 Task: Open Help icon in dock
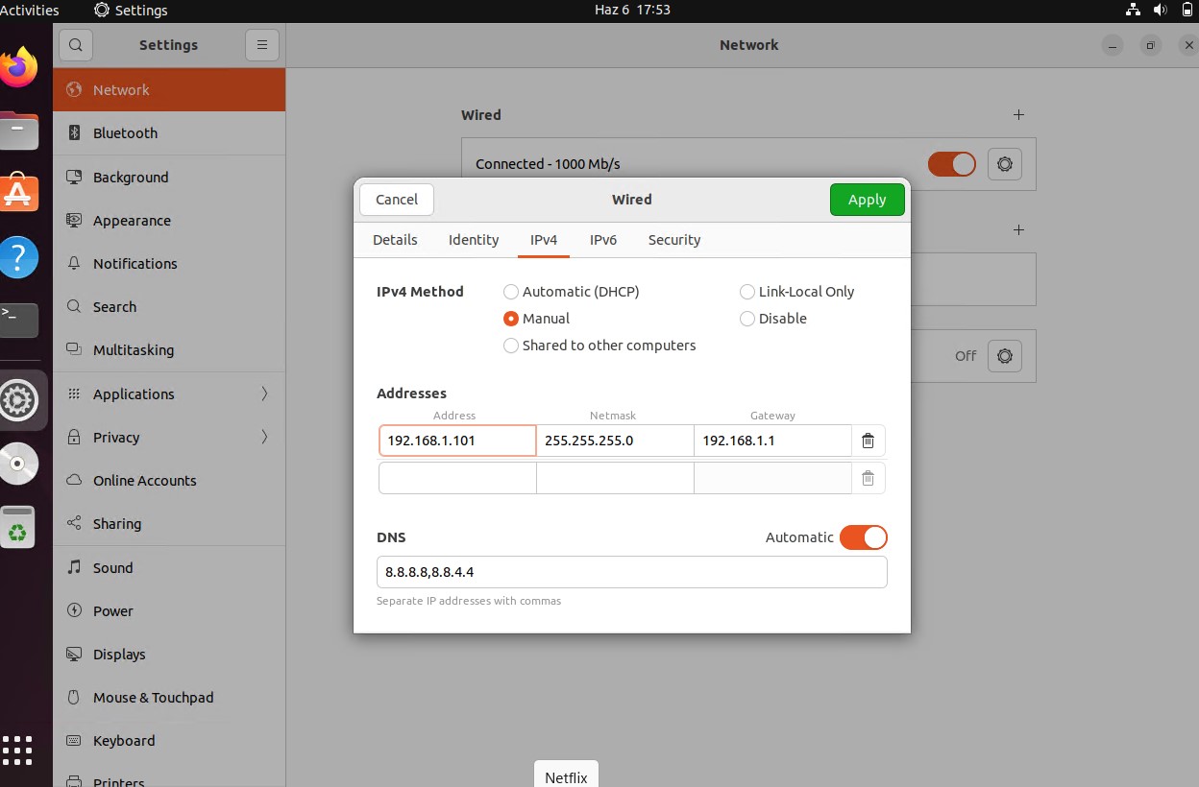(18, 257)
